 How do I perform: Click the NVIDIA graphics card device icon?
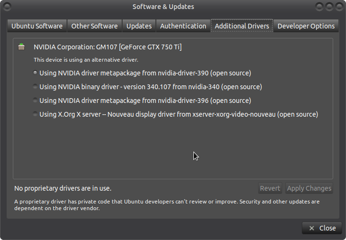(21, 46)
